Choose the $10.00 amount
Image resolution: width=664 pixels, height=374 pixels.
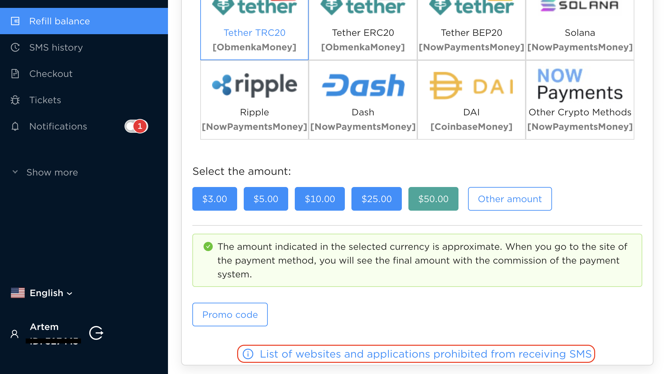click(x=319, y=199)
